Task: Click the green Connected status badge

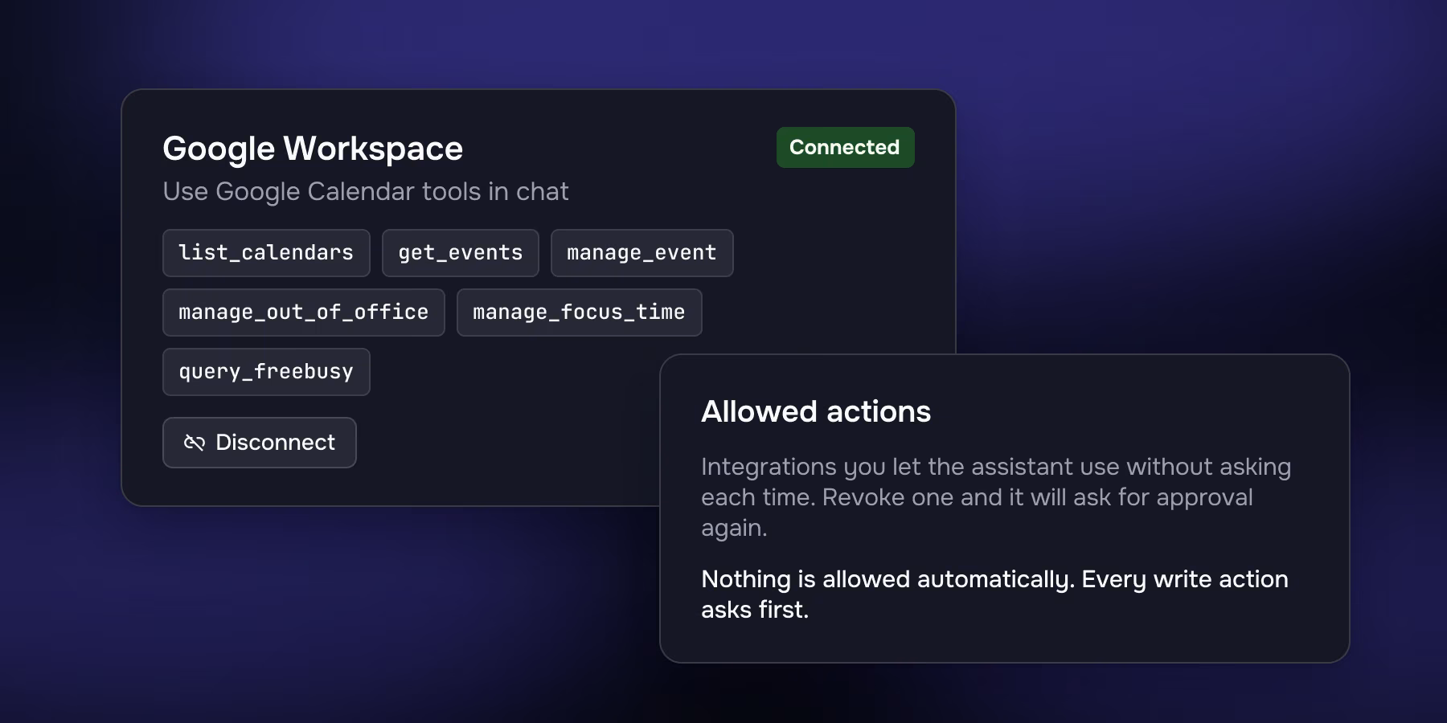Action: (x=845, y=147)
